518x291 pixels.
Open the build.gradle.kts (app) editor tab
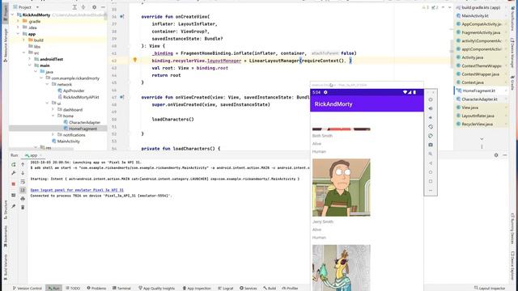(481, 7)
